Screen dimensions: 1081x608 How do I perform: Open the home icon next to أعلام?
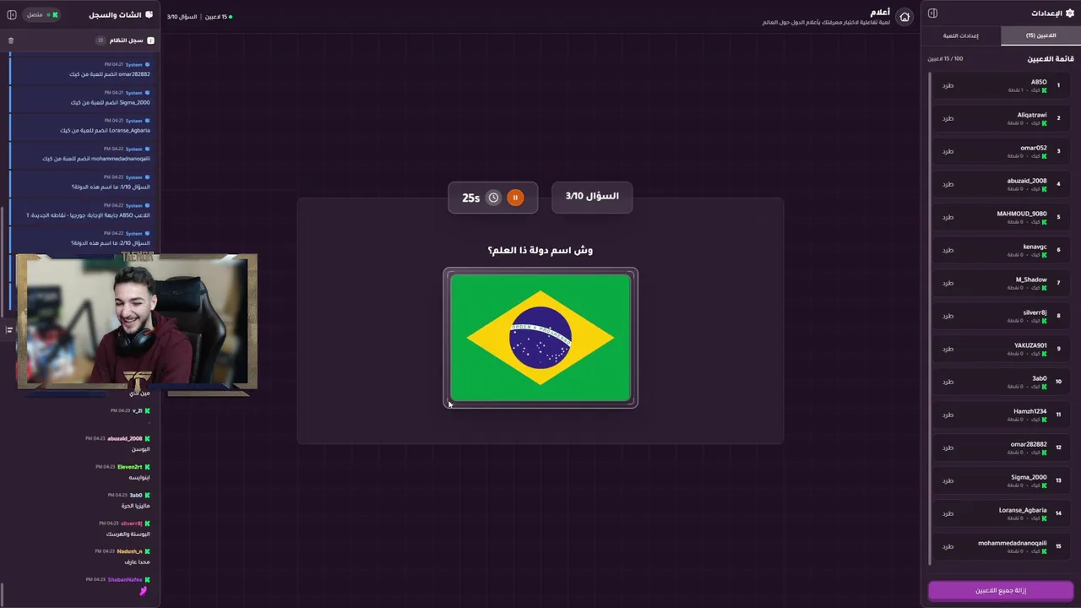(x=904, y=17)
